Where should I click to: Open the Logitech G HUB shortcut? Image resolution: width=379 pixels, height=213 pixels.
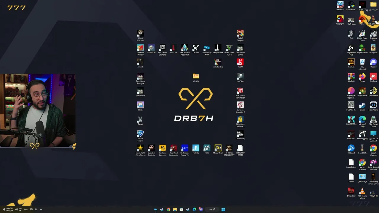351,50
